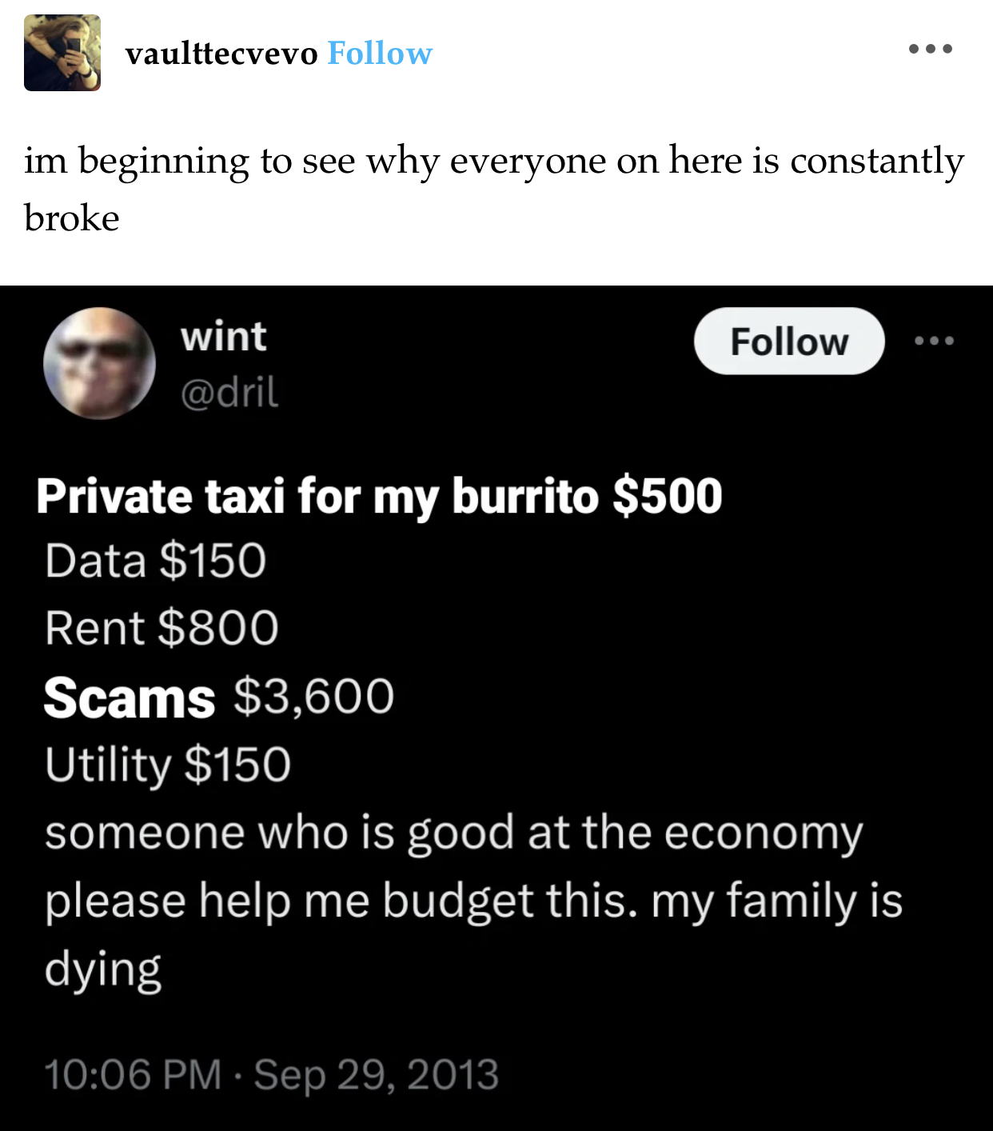Open the vaulttecvevo post options ellipsis menu
The height and width of the screenshot is (1131, 993).
click(x=931, y=49)
